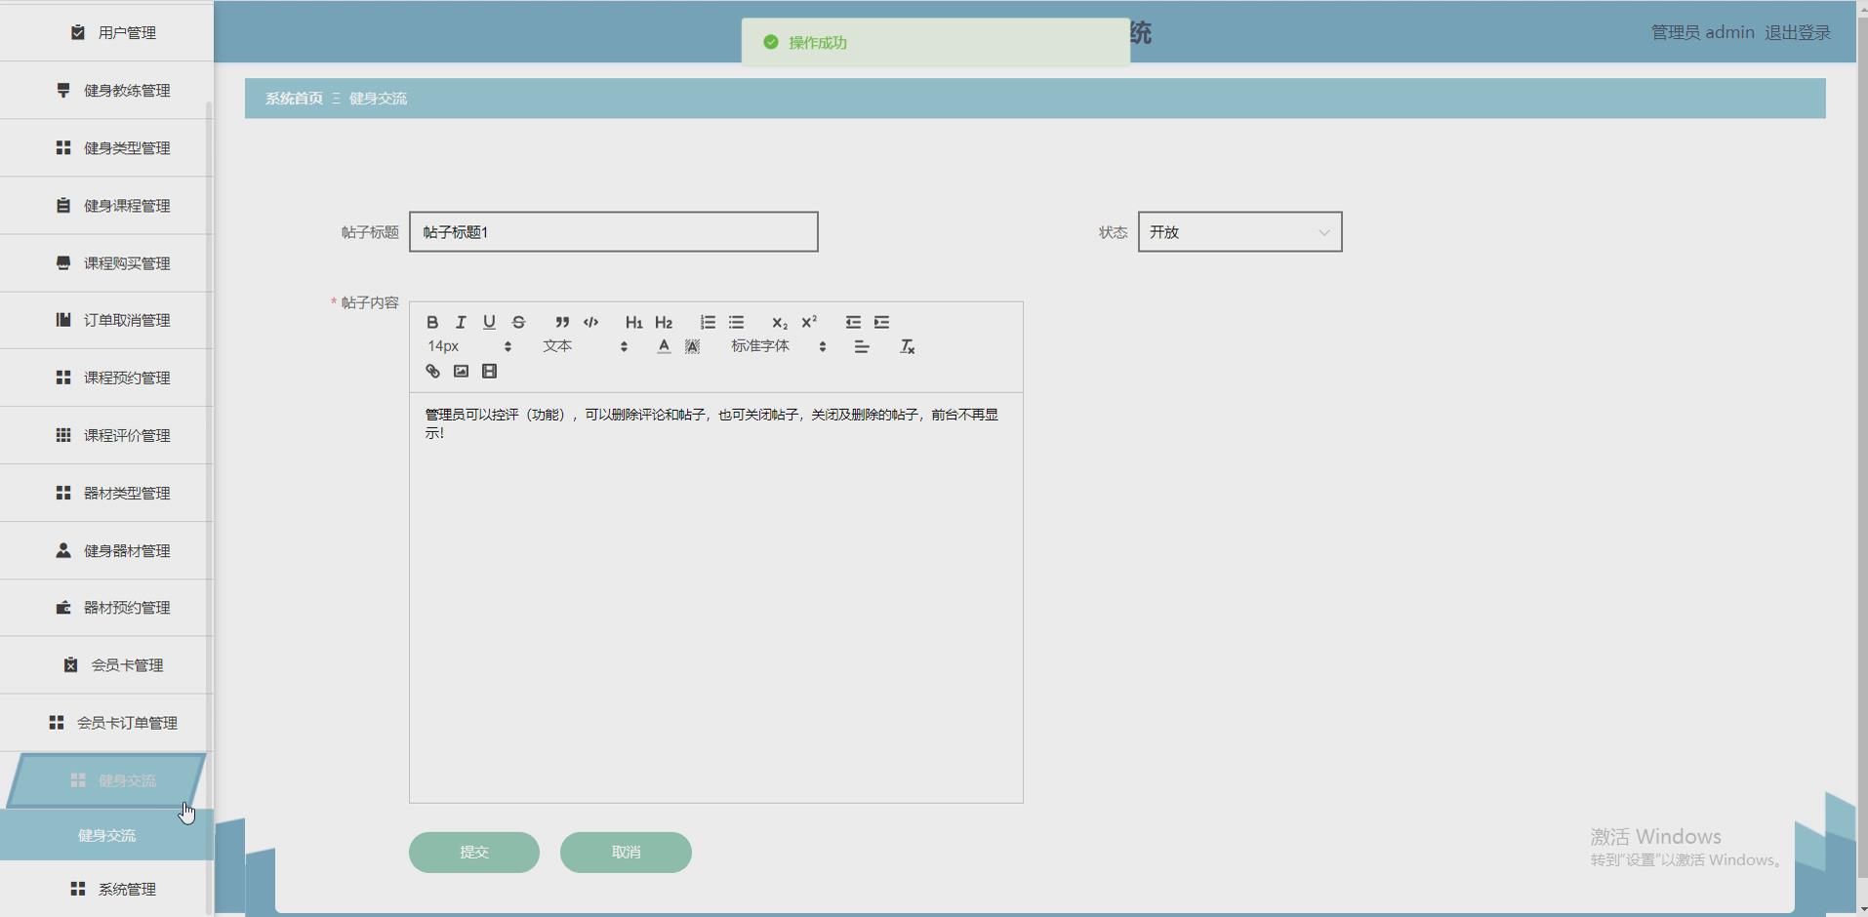Image resolution: width=1868 pixels, height=917 pixels.
Task: Create a bulleted list
Action: (736, 322)
